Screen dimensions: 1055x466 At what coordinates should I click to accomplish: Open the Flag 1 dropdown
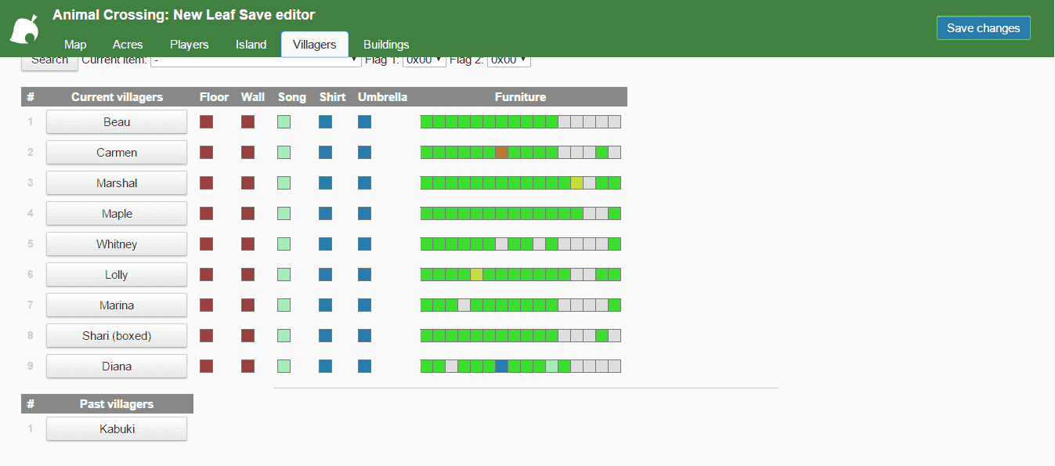pos(424,60)
